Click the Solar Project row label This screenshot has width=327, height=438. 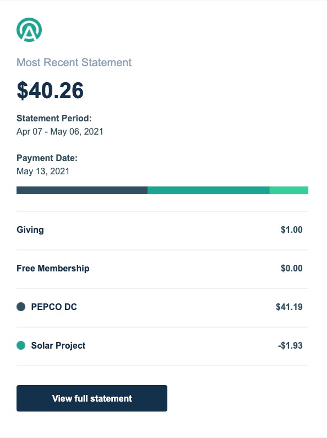58,345
